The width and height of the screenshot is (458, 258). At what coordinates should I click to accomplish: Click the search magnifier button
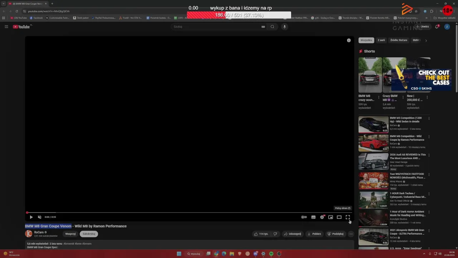[272, 27]
